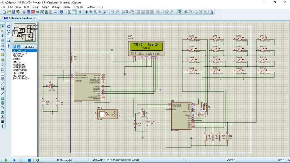
Task: Open the Debug menu
Action: pyautogui.click(x=56, y=7)
